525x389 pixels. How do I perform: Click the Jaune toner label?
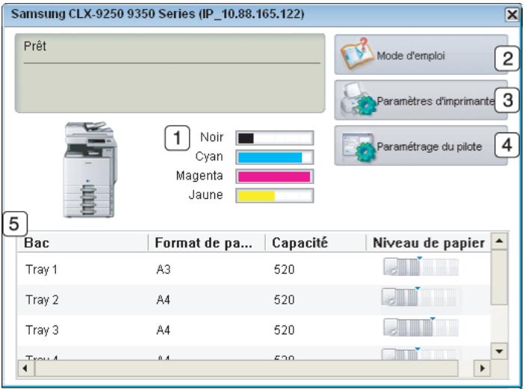point(206,194)
